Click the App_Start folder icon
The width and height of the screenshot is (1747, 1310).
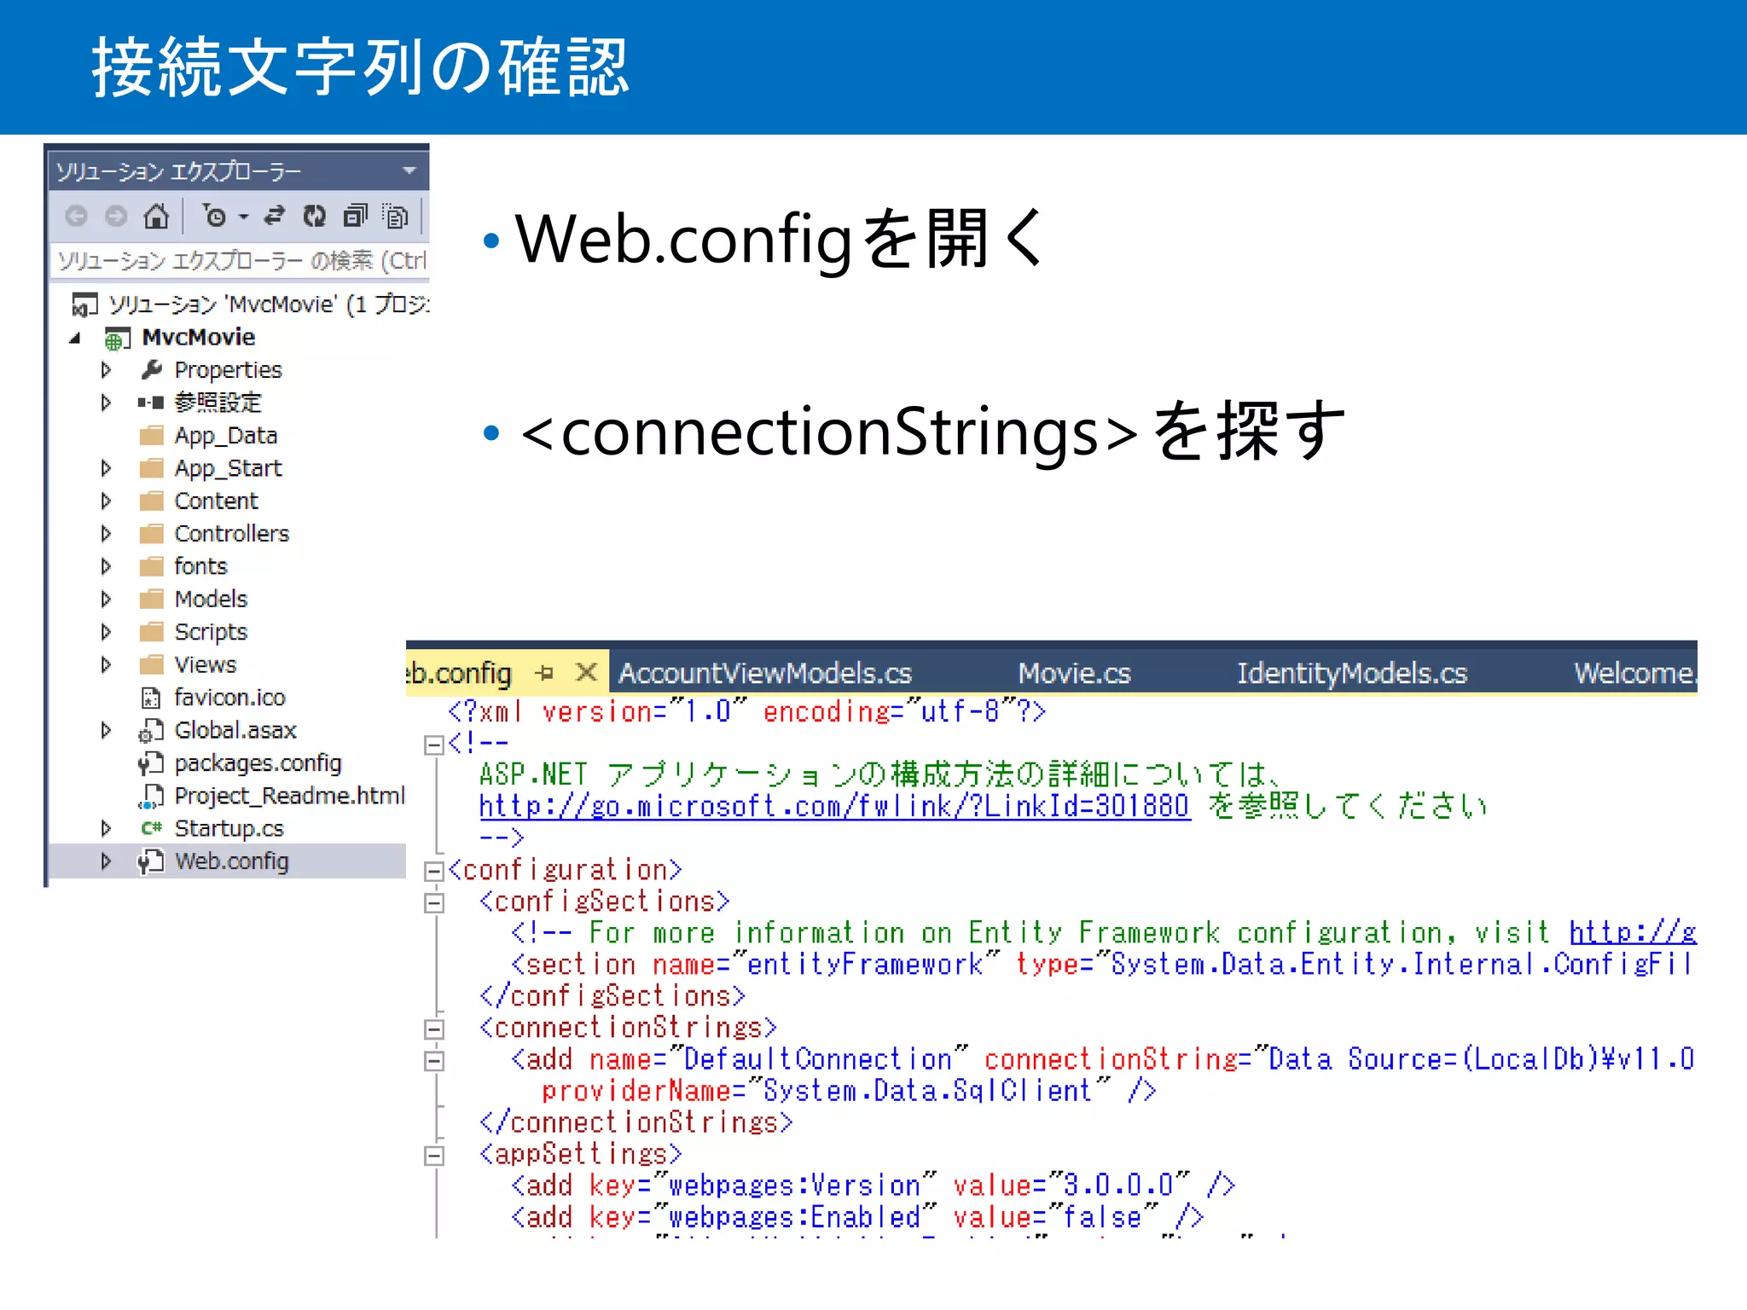pyautogui.click(x=152, y=468)
